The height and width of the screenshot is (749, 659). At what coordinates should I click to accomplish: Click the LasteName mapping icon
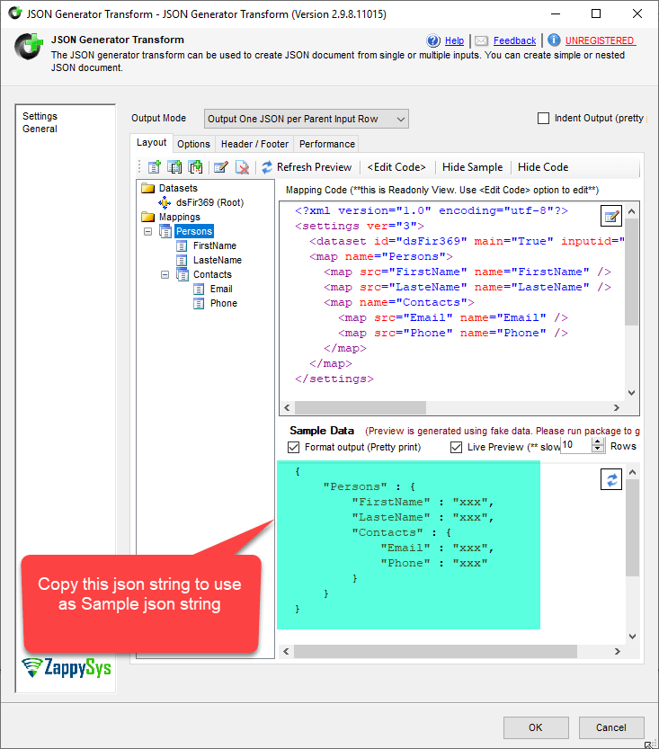(182, 260)
